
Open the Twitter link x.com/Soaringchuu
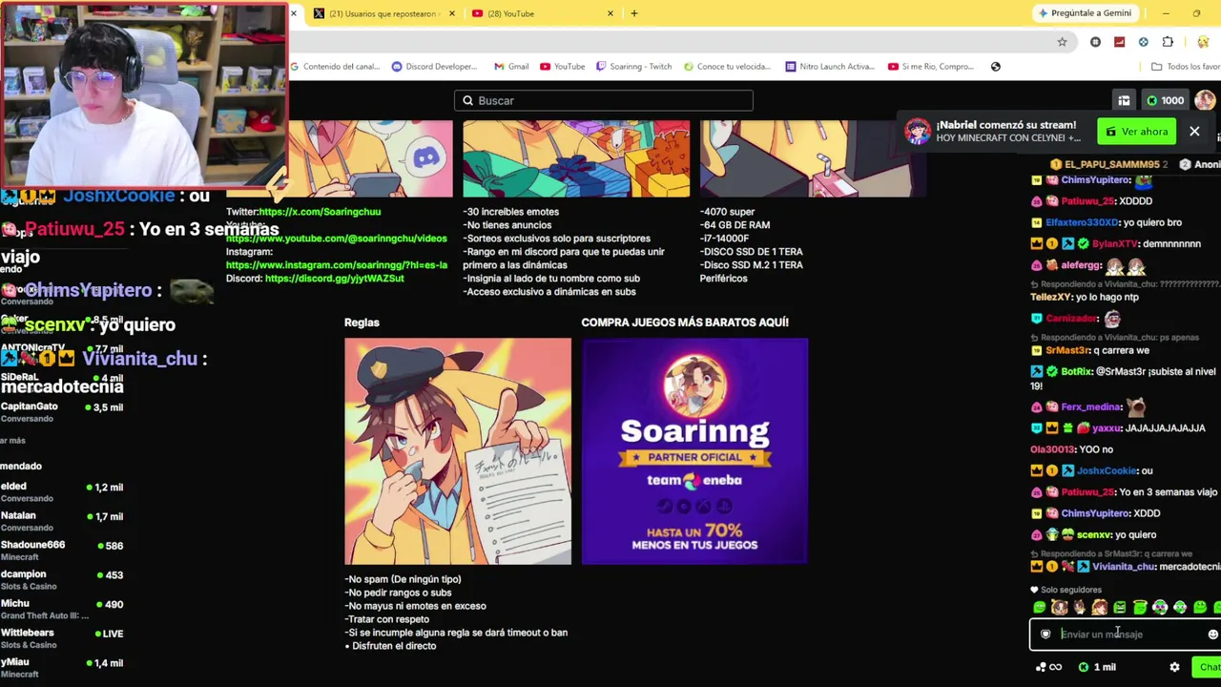[320, 212]
